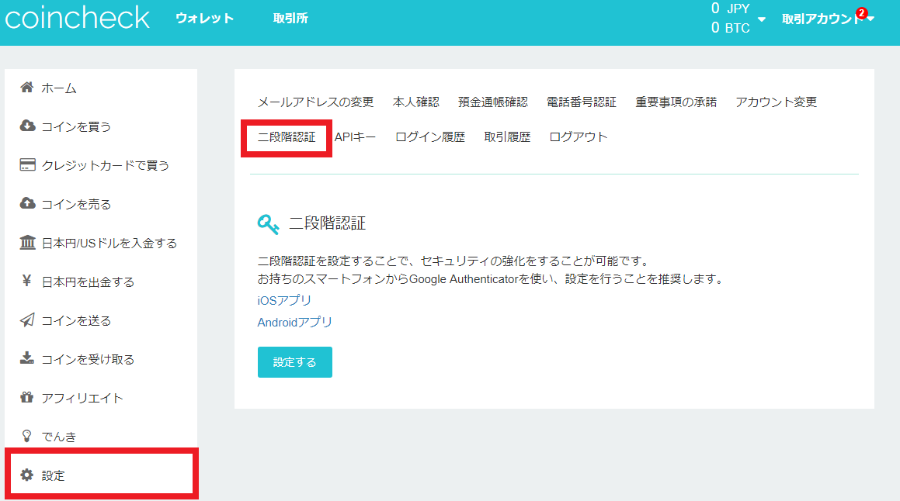Click the gear icon beside 設定
Viewport: 900px width, 501px height.
[27, 475]
